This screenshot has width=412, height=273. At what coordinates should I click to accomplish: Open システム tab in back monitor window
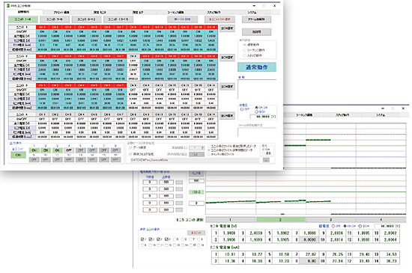pos(381,115)
